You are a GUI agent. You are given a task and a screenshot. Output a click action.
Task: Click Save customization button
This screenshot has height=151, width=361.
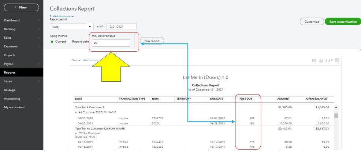(343, 22)
